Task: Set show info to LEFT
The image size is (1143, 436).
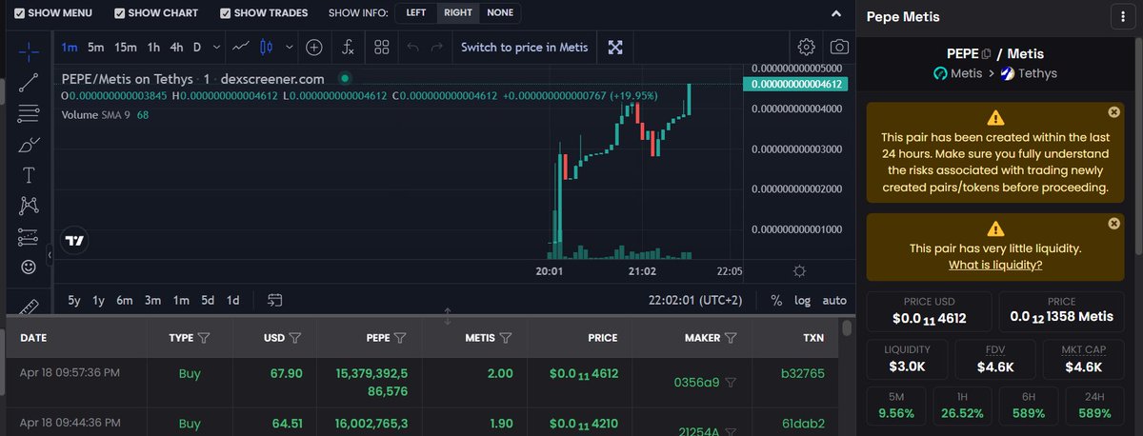Action: coord(416,13)
